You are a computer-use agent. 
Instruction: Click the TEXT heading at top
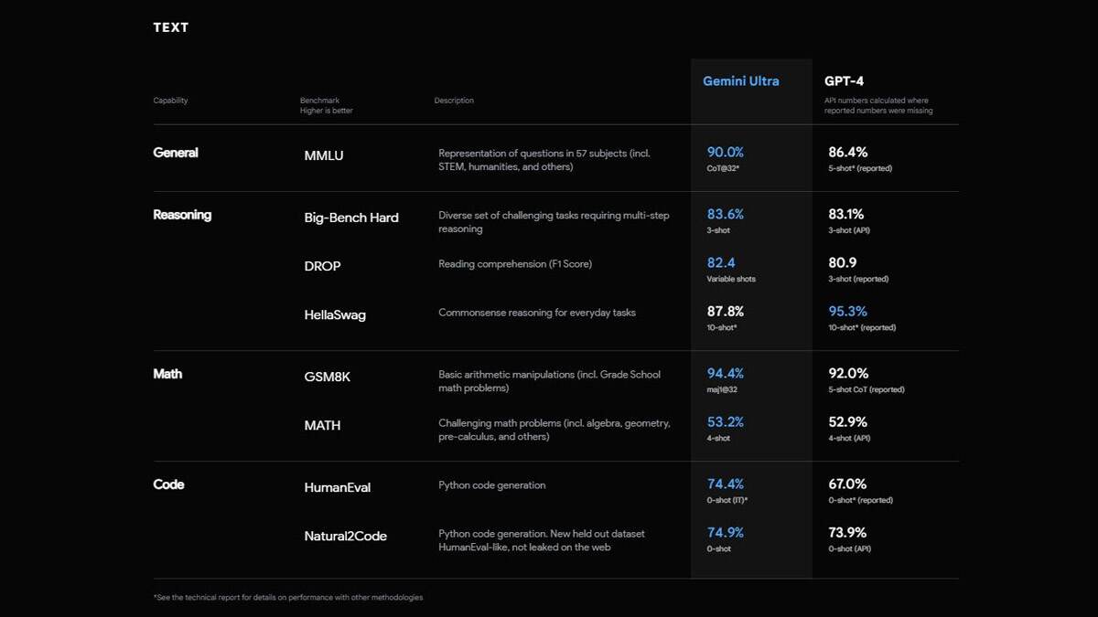[171, 27]
